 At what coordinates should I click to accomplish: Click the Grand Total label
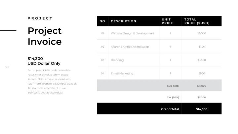(x=170, y=109)
